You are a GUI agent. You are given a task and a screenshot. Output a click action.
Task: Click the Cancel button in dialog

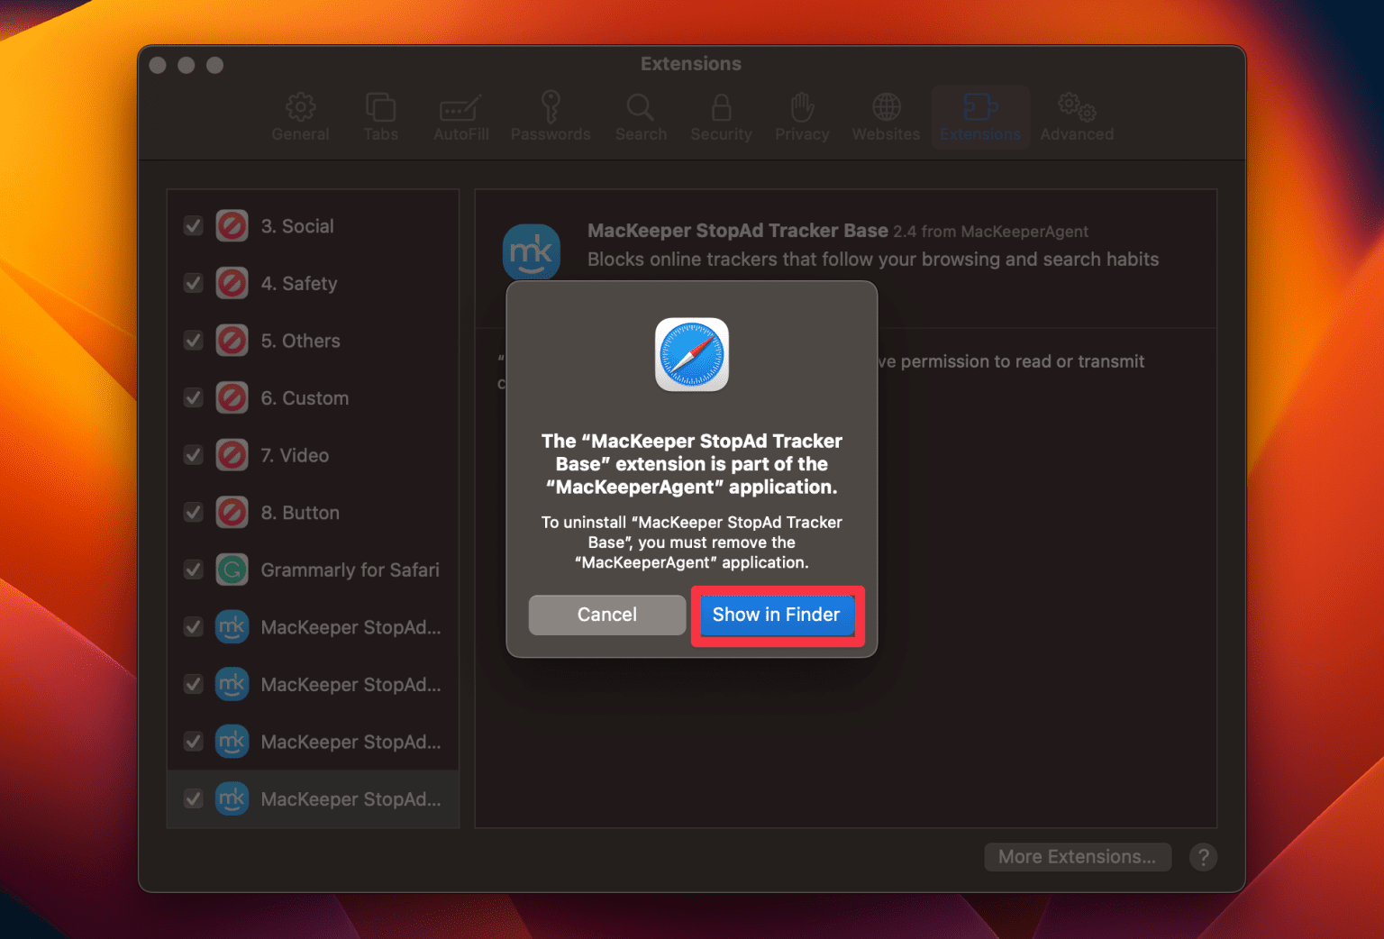pyautogui.click(x=606, y=615)
